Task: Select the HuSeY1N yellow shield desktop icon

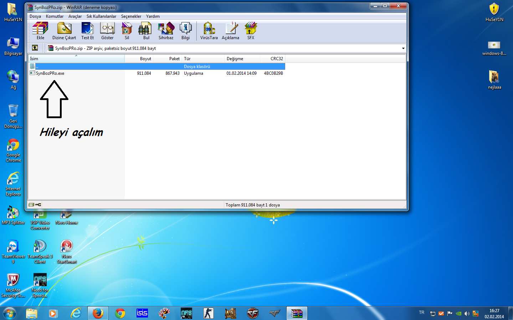Action: (494, 12)
